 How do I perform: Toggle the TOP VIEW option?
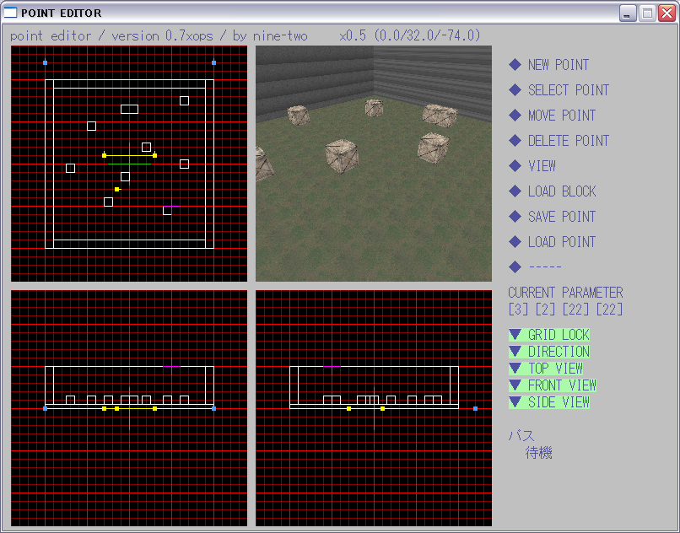pyautogui.click(x=554, y=369)
